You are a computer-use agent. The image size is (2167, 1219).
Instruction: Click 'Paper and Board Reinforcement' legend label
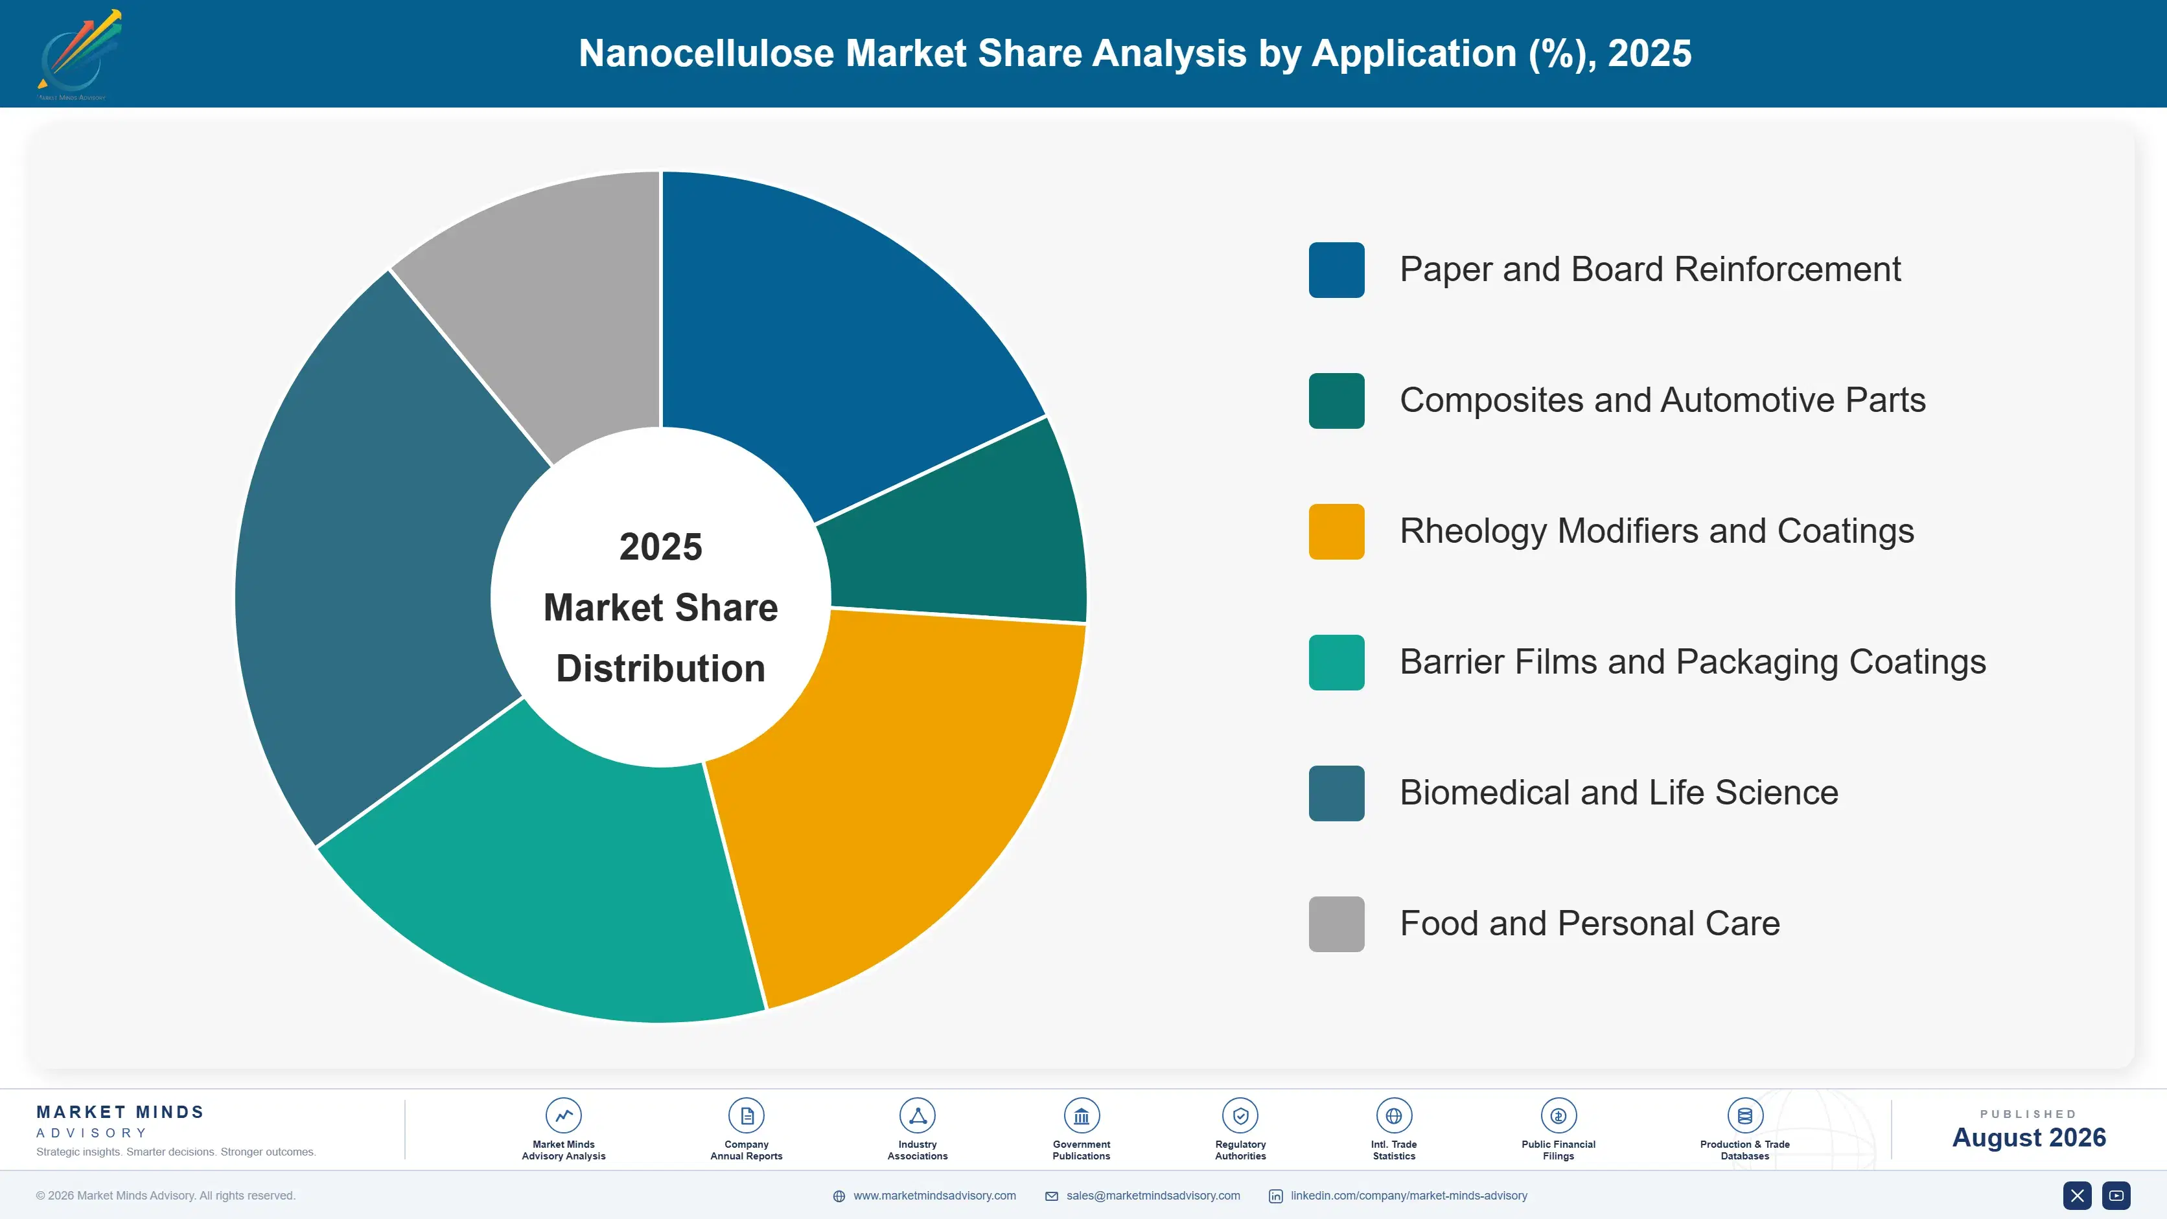click(x=1650, y=270)
